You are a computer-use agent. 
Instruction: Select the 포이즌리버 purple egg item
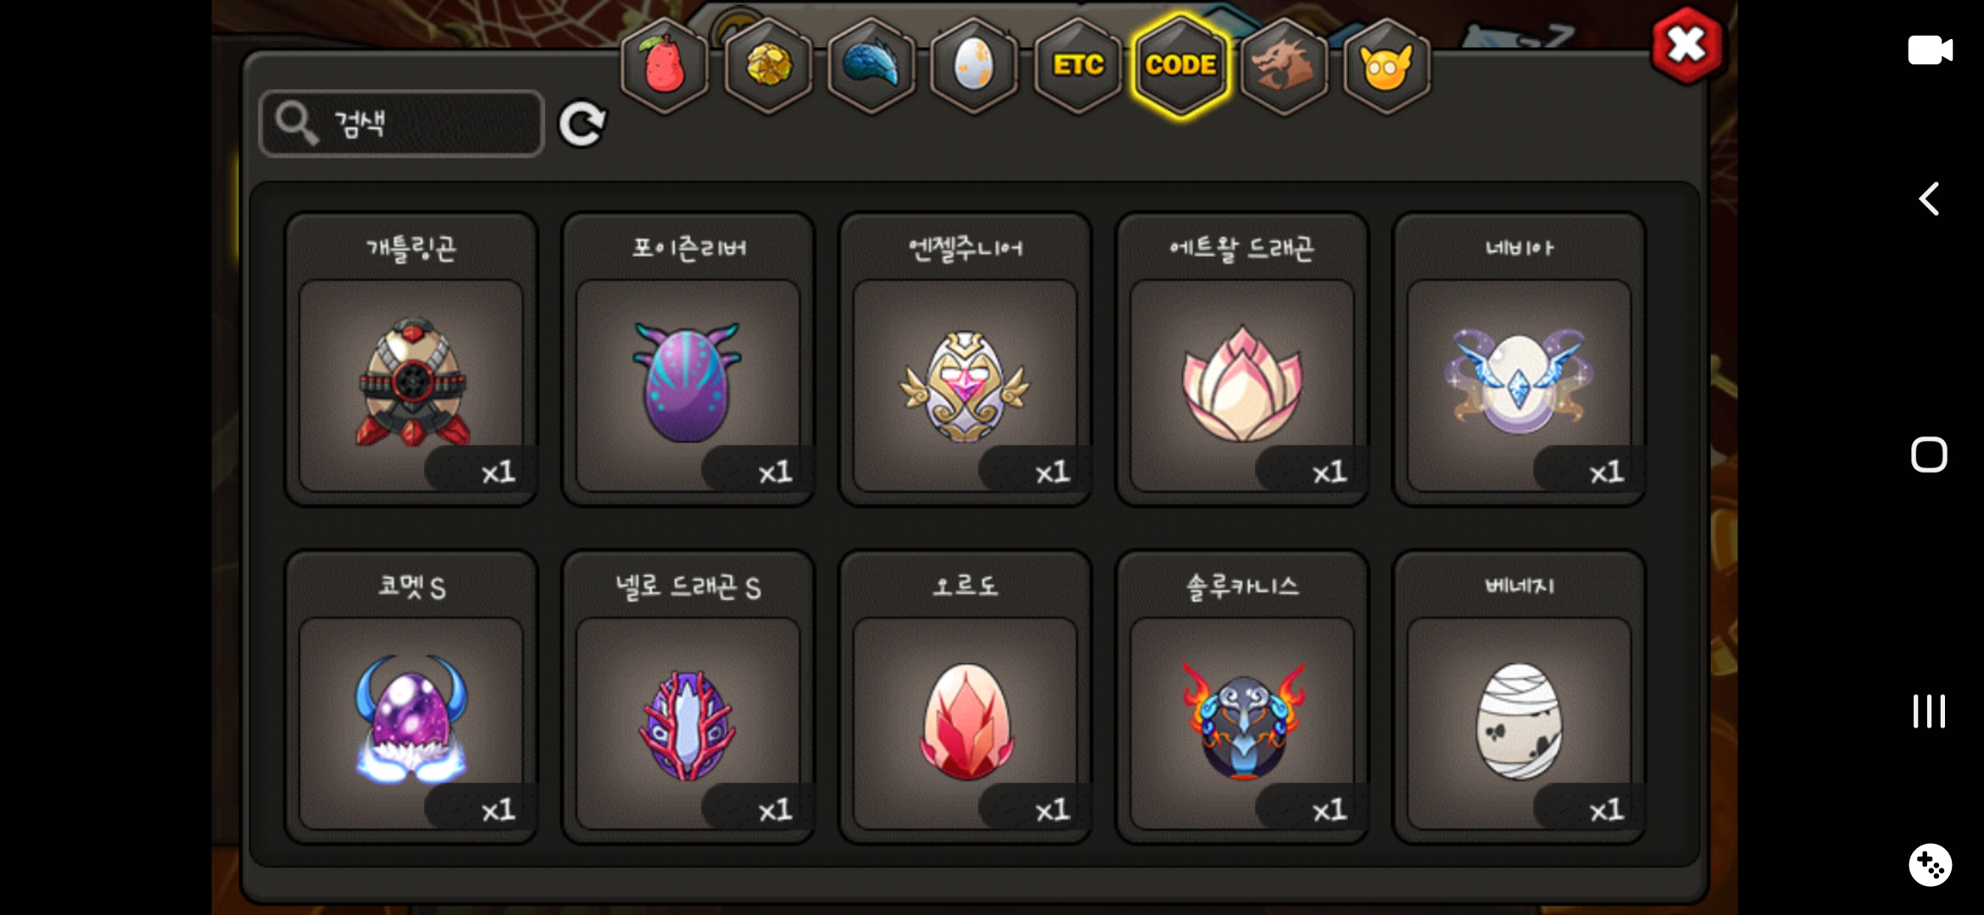coord(688,359)
